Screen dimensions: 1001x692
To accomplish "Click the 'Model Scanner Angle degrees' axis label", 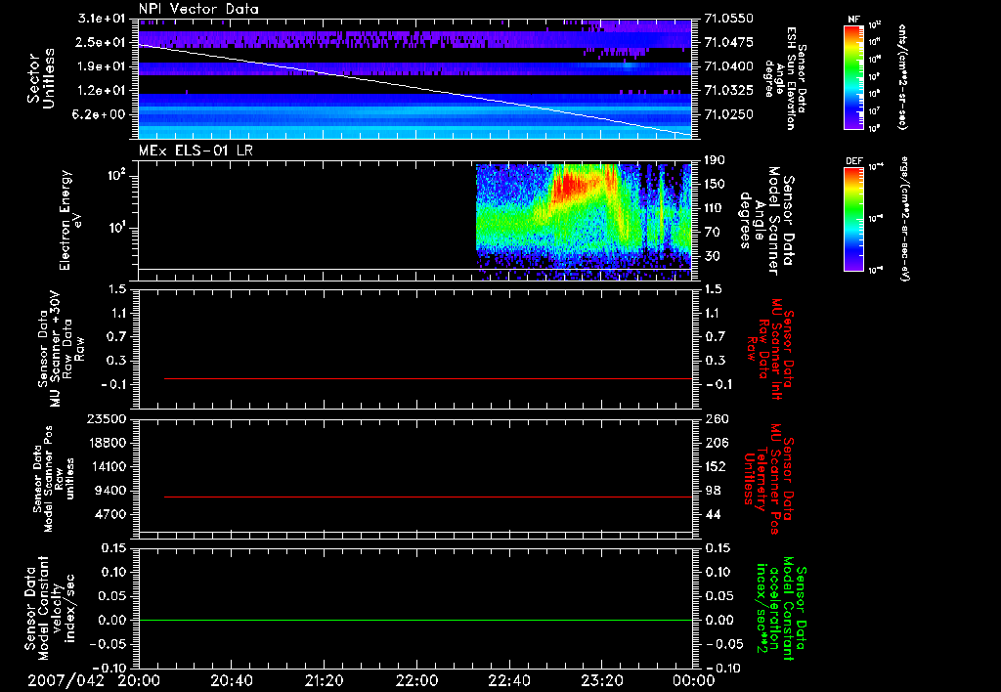I will (x=766, y=221).
